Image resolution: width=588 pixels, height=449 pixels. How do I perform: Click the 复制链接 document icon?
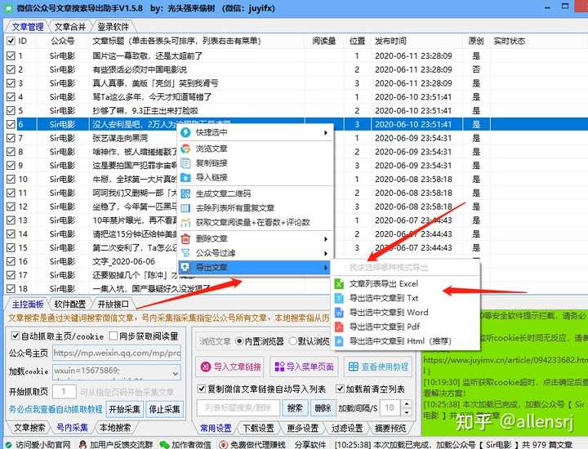click(x=185, y=162)
